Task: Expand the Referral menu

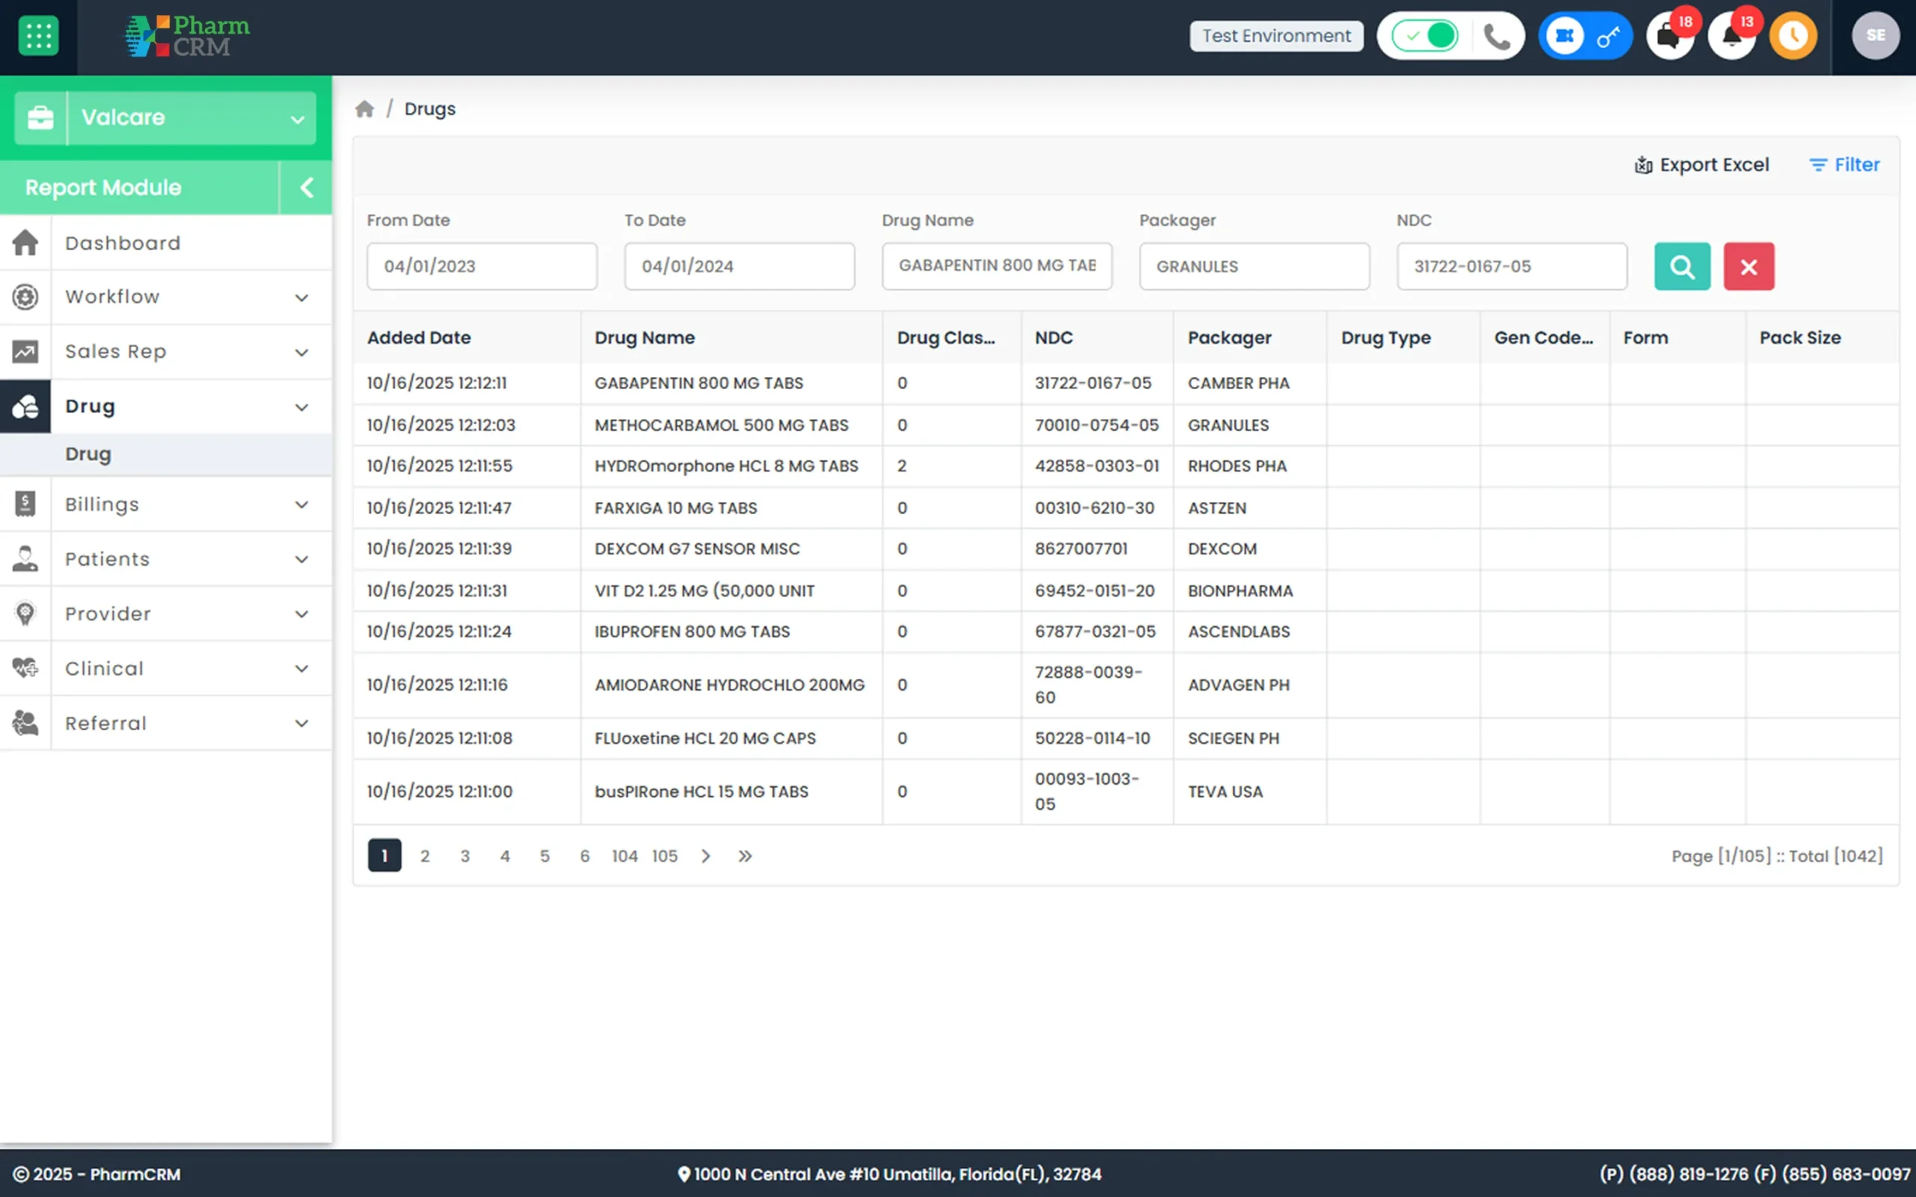Action: (x=165, y=723)
